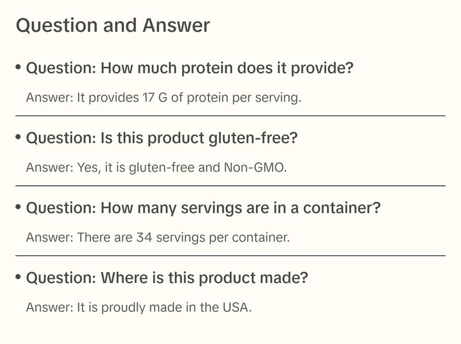Viewport: 461px width, 344px height.
Task: Click the gluten-free and Non-GMO answer
Action: 156,168
